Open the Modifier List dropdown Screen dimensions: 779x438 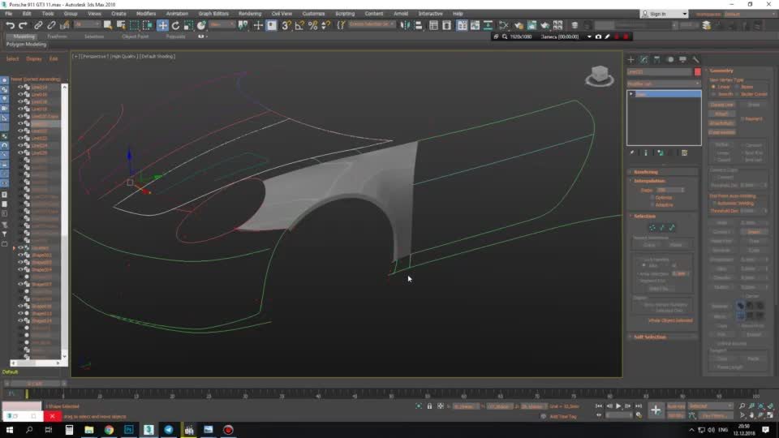click(x=664, y=84)
